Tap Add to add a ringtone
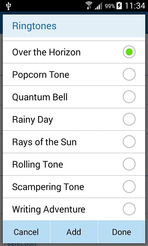Screen dimensions: 148x246 [74, 232]
